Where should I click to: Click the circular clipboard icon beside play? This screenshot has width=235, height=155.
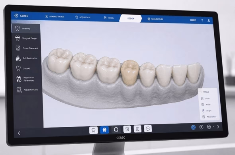point(201,127)
